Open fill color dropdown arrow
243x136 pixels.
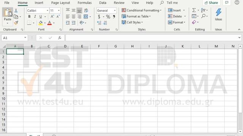pyautogui.click(x=45, y=23)
